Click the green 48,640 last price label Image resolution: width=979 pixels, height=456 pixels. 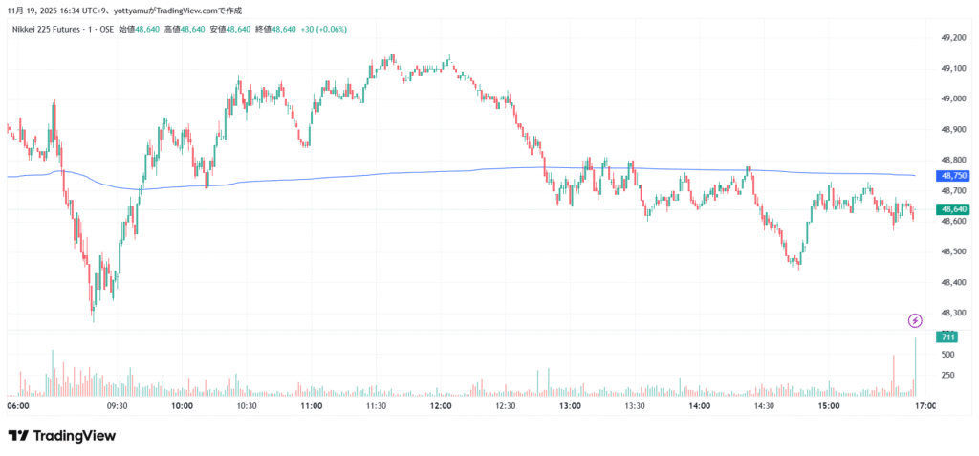pos(954,208)
